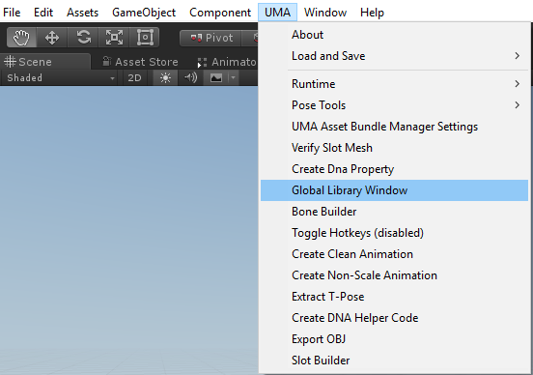
Task: Open the Window menu
Action: coord(325,13)
